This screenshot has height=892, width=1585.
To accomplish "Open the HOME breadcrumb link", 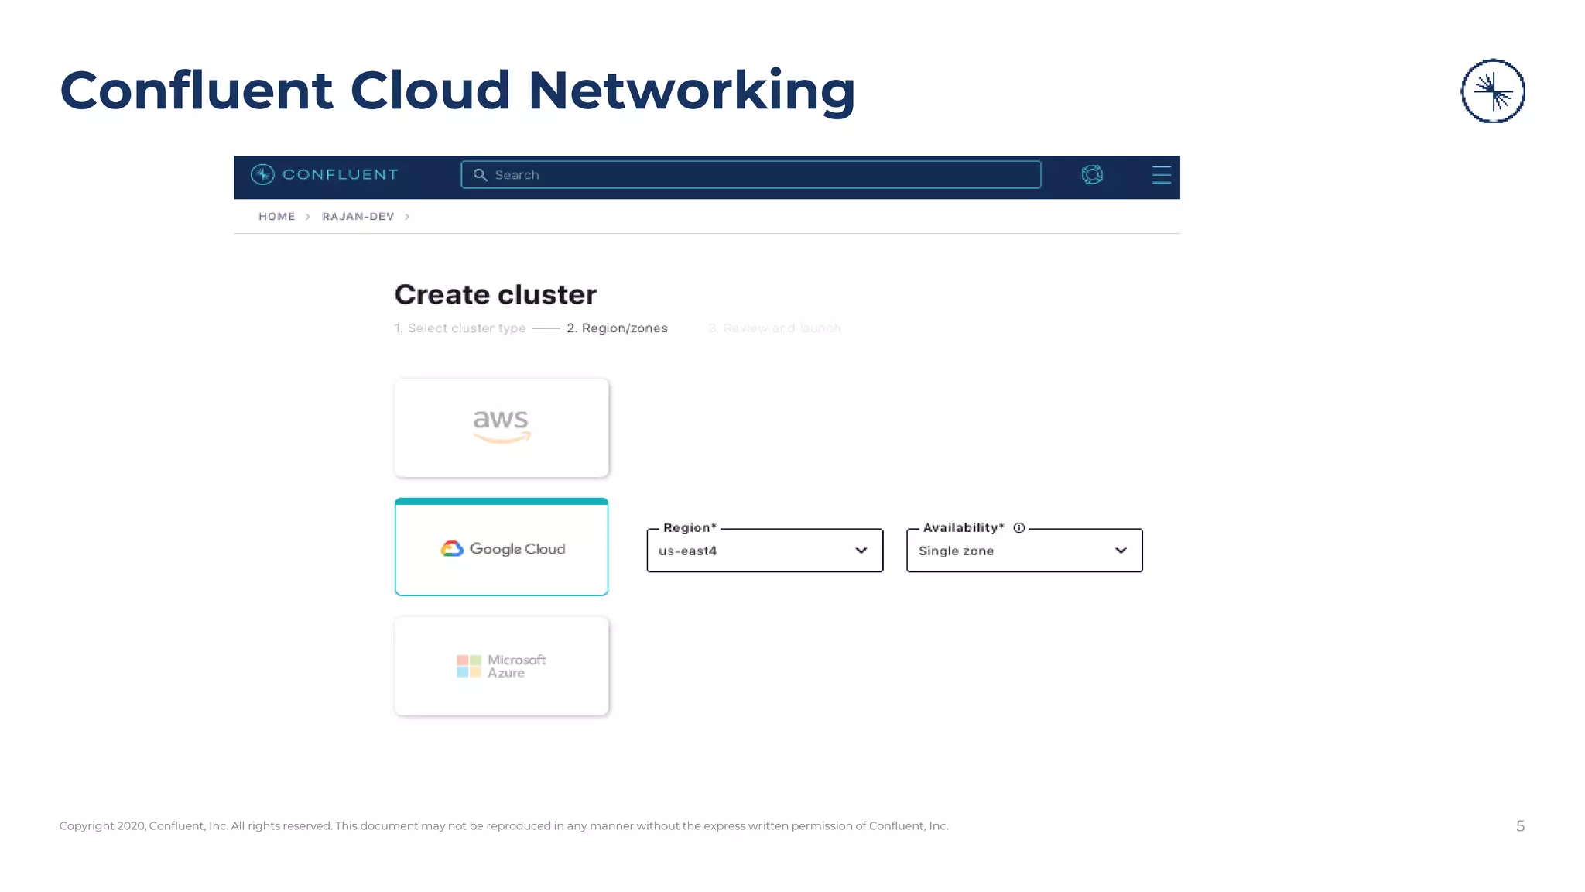I will pos(276,217).
